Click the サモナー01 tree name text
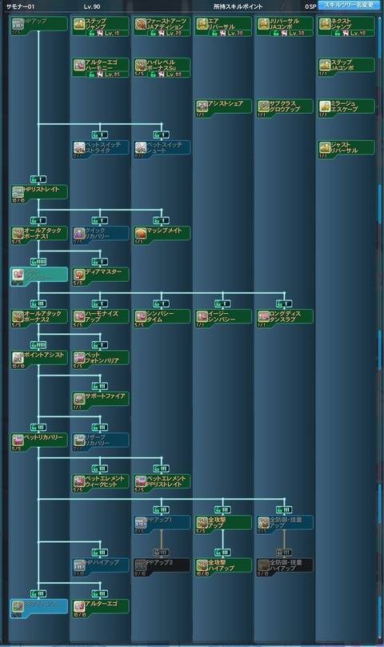The image size is (384, 647). click(20, 6)
